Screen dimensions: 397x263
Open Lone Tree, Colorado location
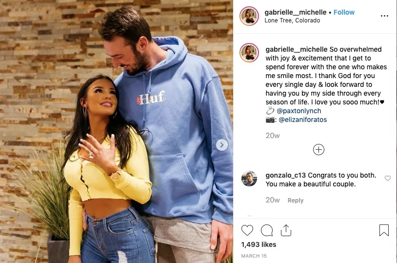[x=292, y=20]
